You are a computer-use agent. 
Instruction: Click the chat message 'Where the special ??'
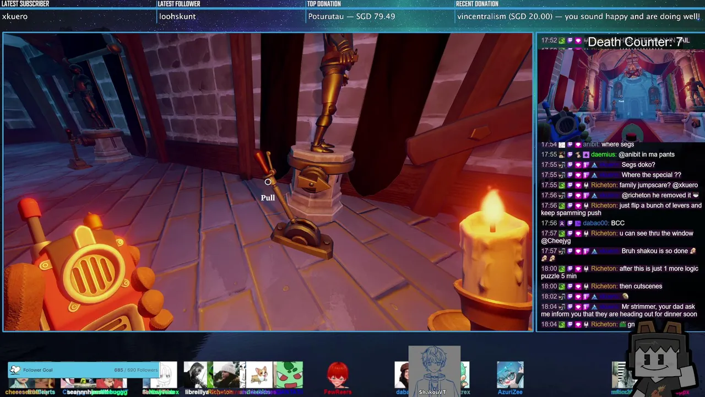[652, 175]
